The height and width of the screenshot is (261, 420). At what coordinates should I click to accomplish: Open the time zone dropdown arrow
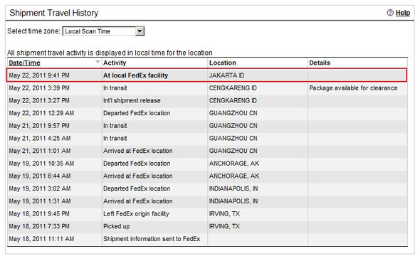[140, 31]
